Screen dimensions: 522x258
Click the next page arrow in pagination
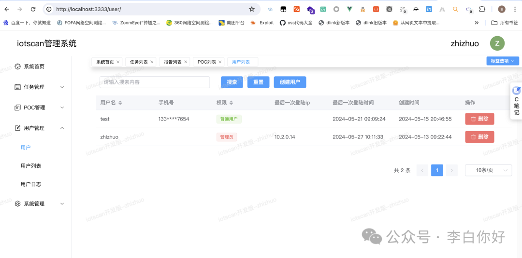tap(451, 170)
